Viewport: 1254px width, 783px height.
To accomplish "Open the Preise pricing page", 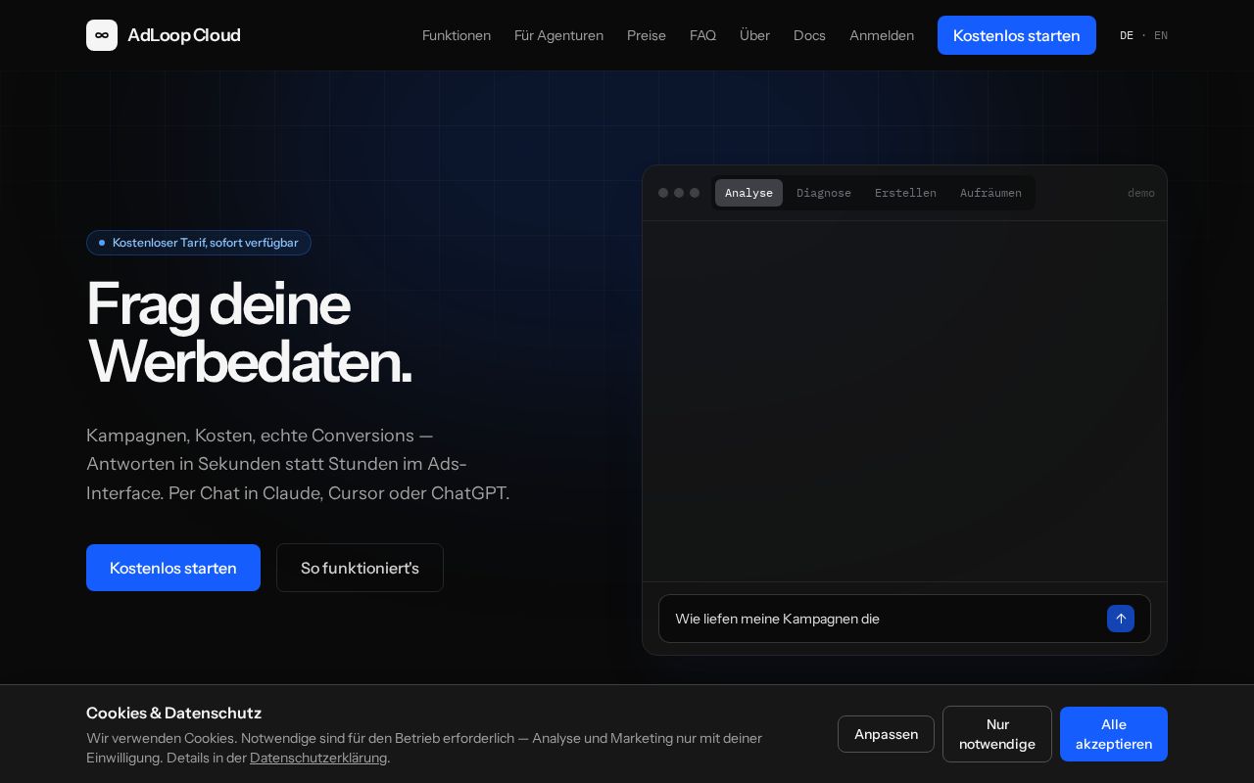I will [647, 35].
